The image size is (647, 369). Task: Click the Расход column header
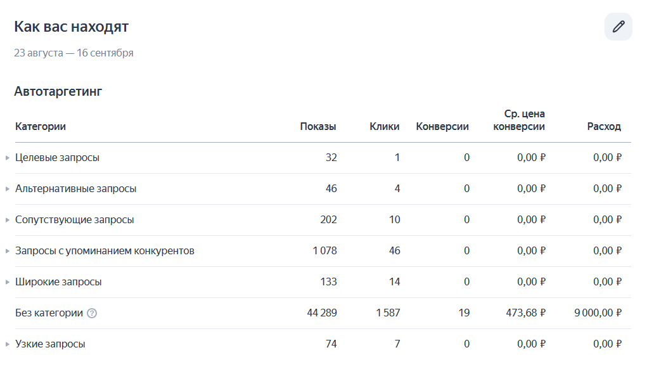604,126
